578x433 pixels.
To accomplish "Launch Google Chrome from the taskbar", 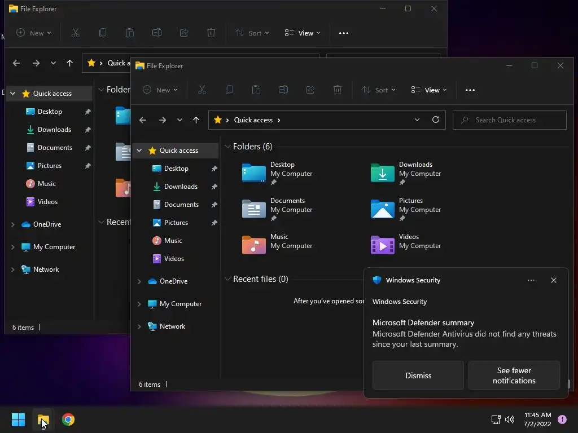I will (x=68, y=419).
